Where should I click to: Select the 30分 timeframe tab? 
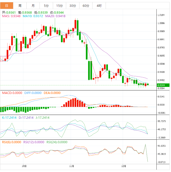click(x=72, y=6)
